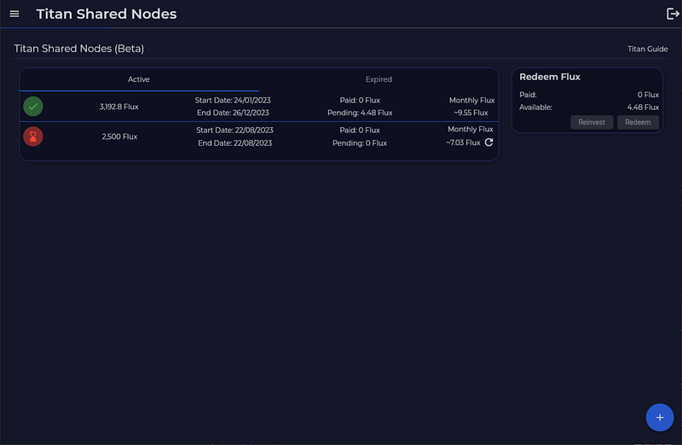Click the Reinvest button

(x=591, y=122)
